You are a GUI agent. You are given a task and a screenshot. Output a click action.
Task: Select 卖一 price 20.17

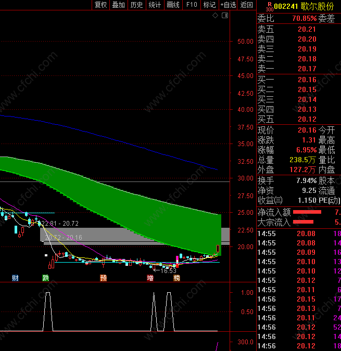click(307, 69)
